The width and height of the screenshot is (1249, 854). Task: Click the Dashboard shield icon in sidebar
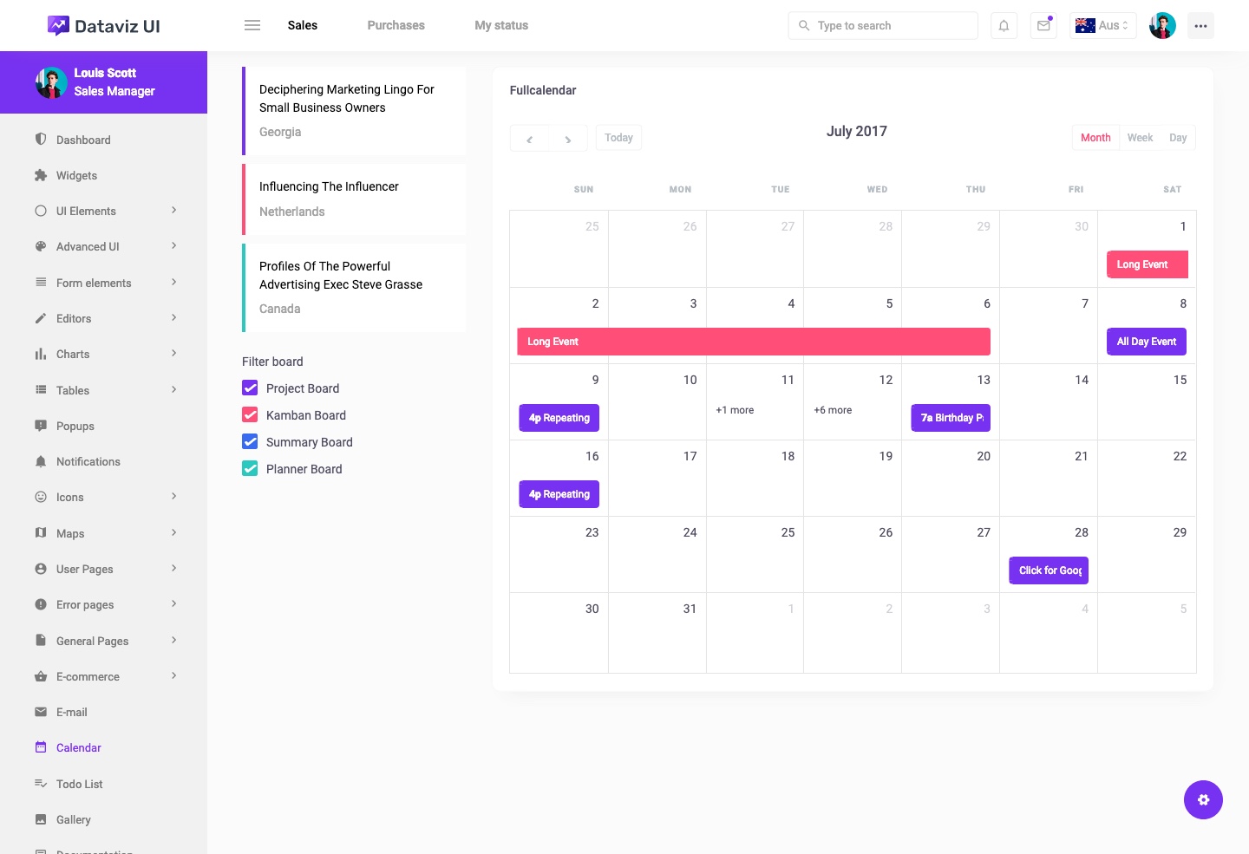[x=41, y=140]
